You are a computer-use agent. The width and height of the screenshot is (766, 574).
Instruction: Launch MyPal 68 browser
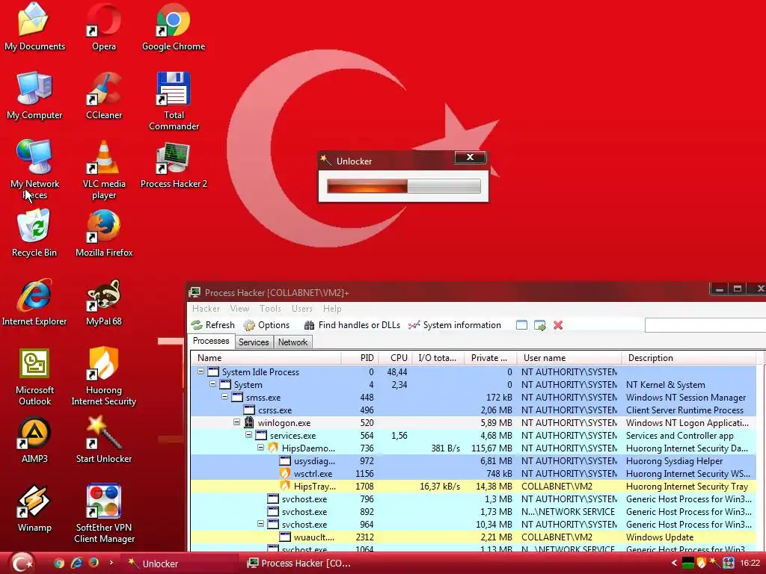tap(103, 302)
